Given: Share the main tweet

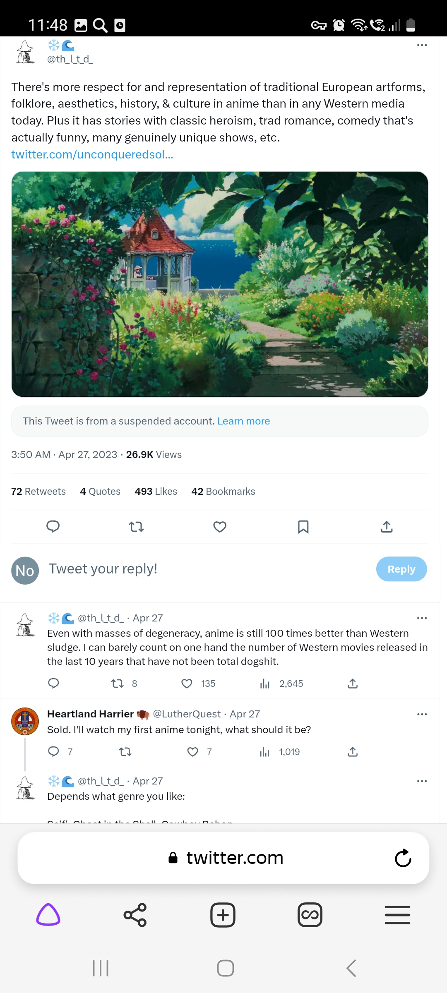Looking at the screenshot, I should click(387, 527).
